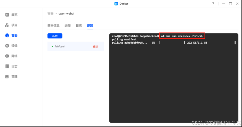Click the download progress bar in terminal
Image resolution: width=242 pixels, height=127 pixels.
172,43
